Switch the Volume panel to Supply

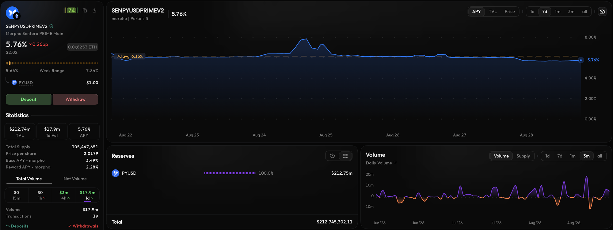coord(523,156)
